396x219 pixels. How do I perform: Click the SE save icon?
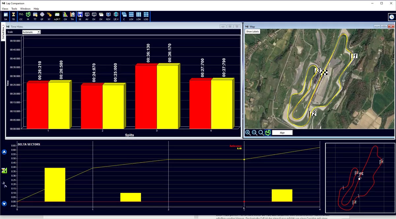[80, 16]
